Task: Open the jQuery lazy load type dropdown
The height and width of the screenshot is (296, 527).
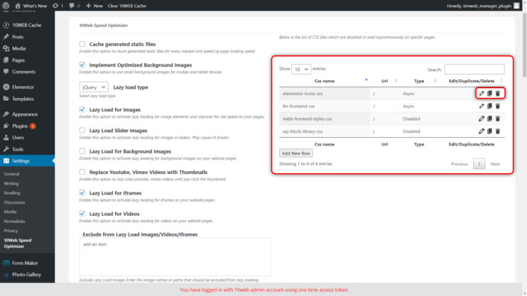Action: (94, 87)
